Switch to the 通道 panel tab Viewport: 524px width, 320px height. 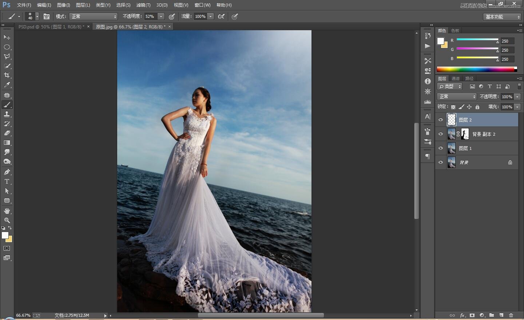(x=456, y=79)
